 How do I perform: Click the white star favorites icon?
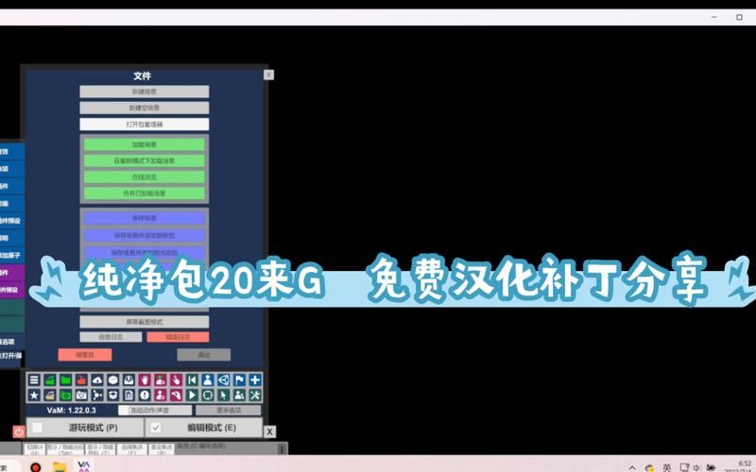click(34, 396)
